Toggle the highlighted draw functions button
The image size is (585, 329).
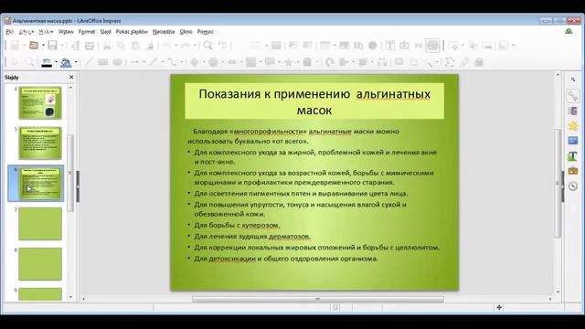click(432, 46)
